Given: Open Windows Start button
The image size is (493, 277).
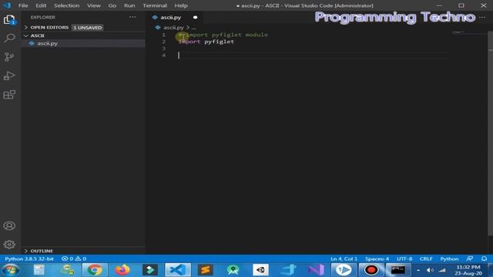Looking at the screenshot, I should coord(10,270).
